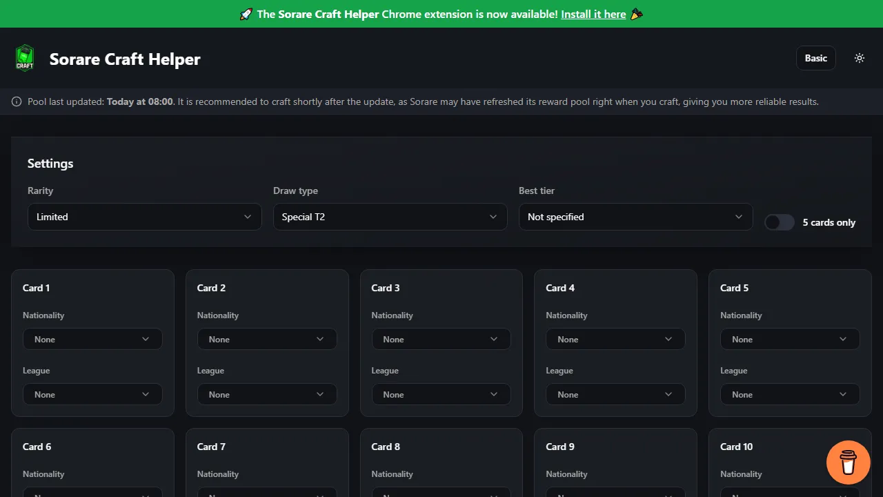Image resolution: width=883 pixels, height=497 pixels.
Task: Click the rocket icon in the top banner
Action: click(x=246, y=14)
